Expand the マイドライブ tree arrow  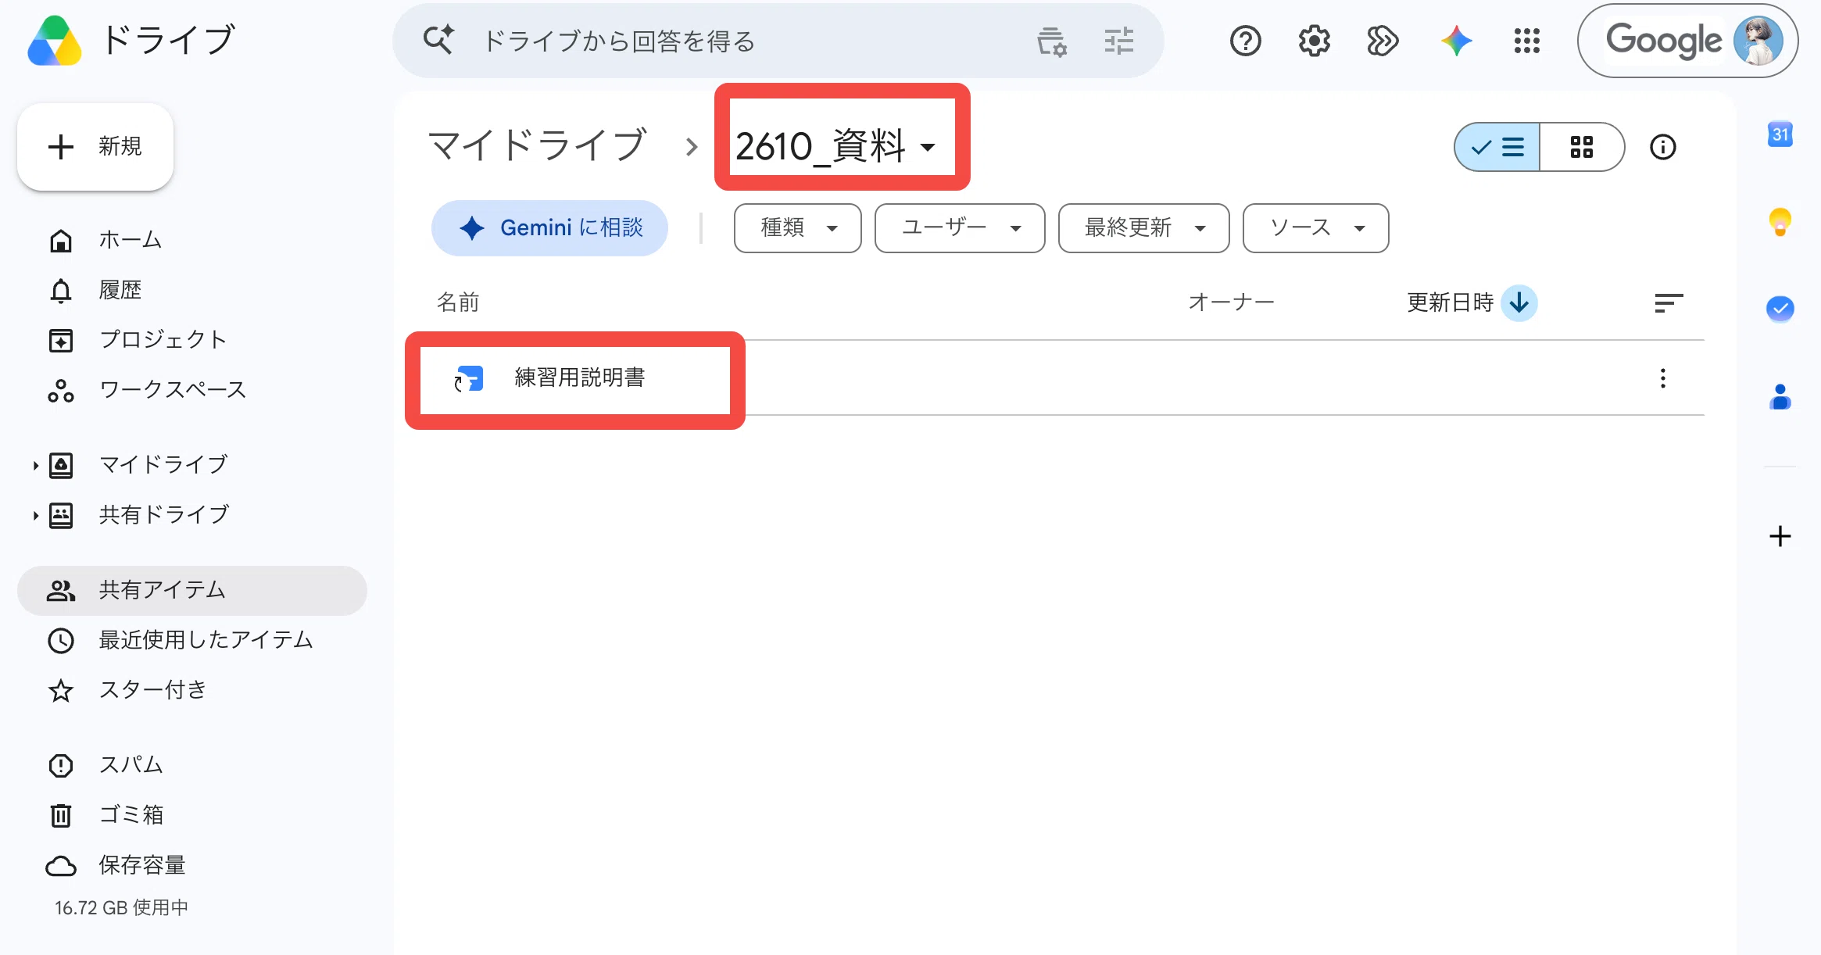[35, 466]
